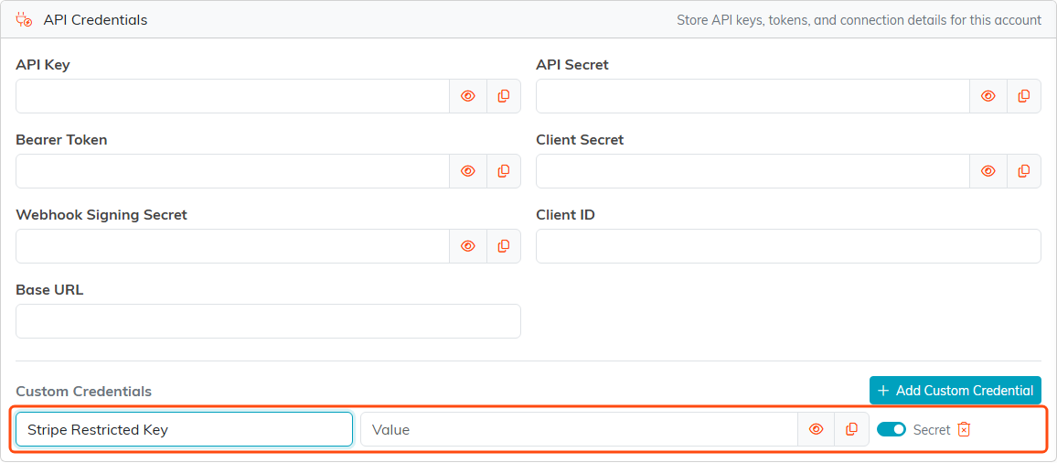Click the custom credential Value field
The height and width of the screenshot is (463, 1057).
point(580,429)
